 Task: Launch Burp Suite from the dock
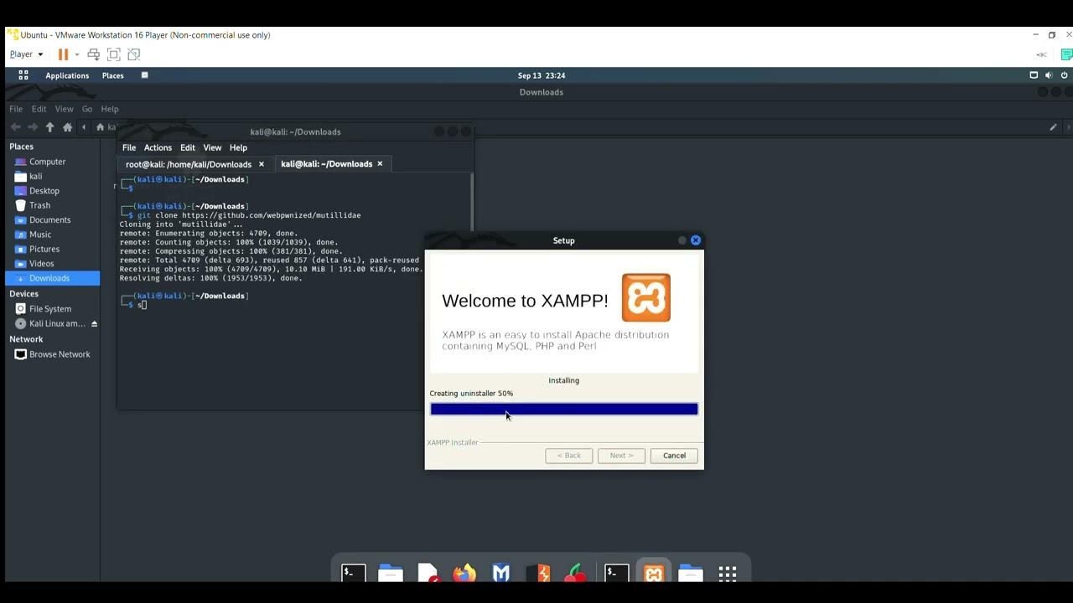538,574
